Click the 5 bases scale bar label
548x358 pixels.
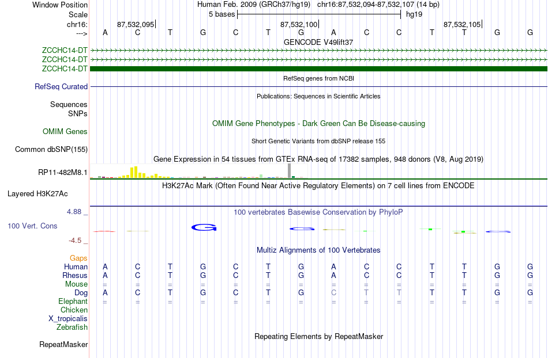point(222,14)
